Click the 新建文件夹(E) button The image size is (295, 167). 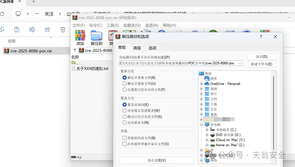(261, 64)
